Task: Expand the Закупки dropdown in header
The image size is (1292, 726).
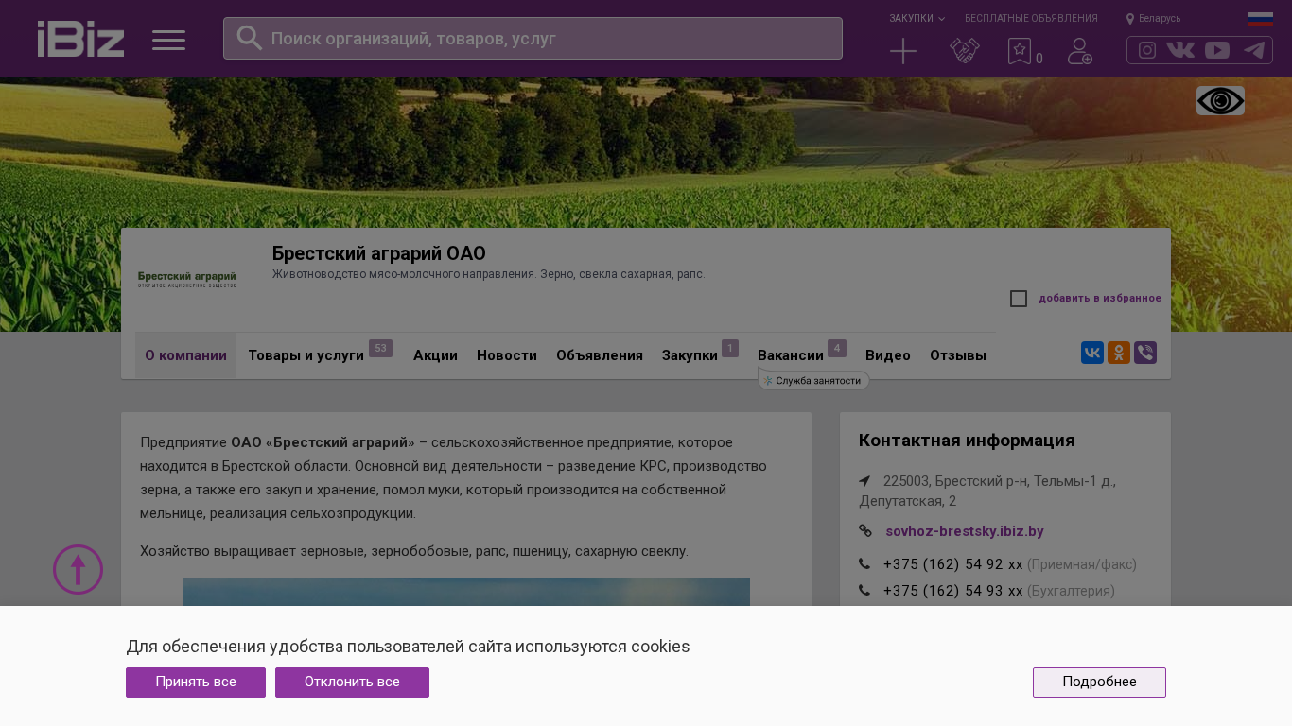Action: point(917,18)
